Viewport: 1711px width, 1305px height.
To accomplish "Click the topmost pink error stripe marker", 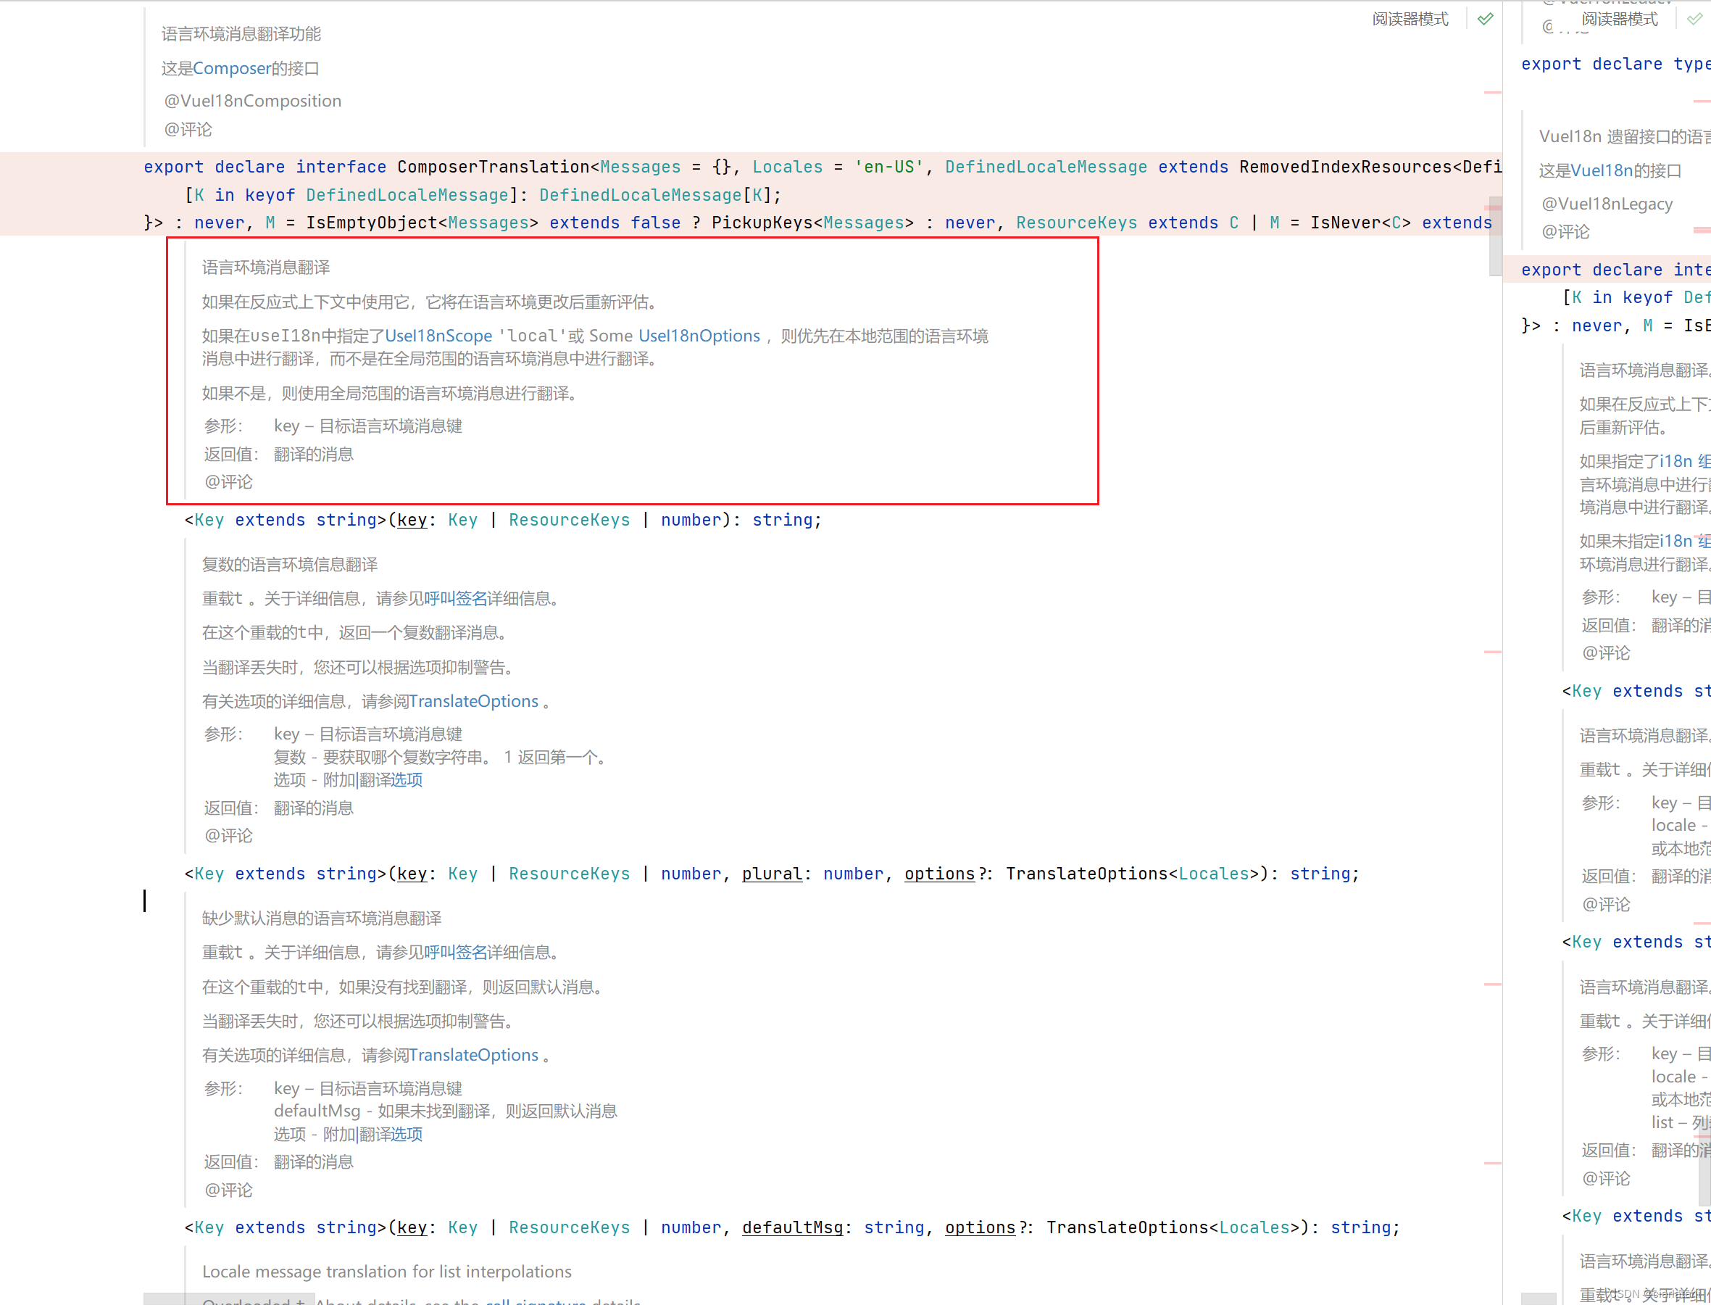I will (x=1492, y=94).
